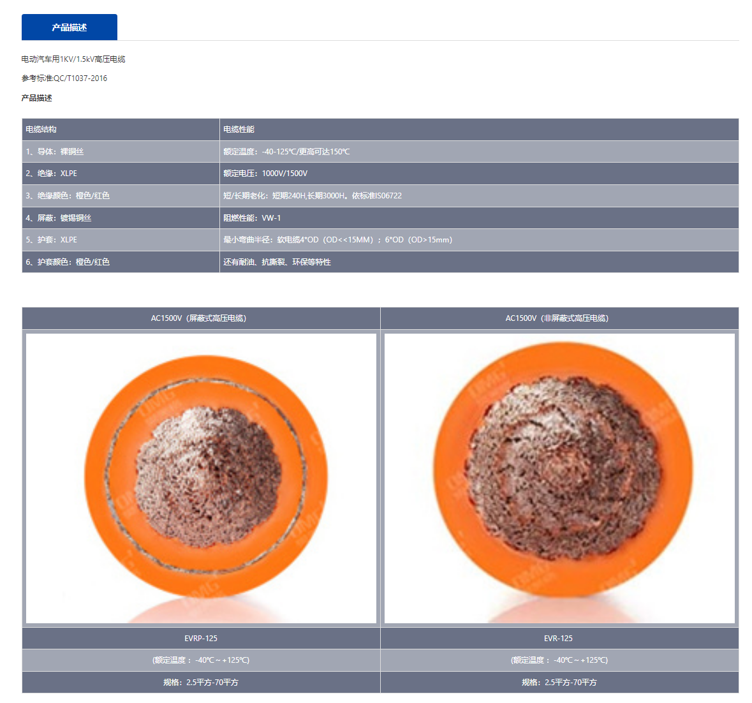This screenshot has width=752, height=703.
Task: Click the 还有耐油、抗撕裂、环保等特性 cell
Action: 277,262
